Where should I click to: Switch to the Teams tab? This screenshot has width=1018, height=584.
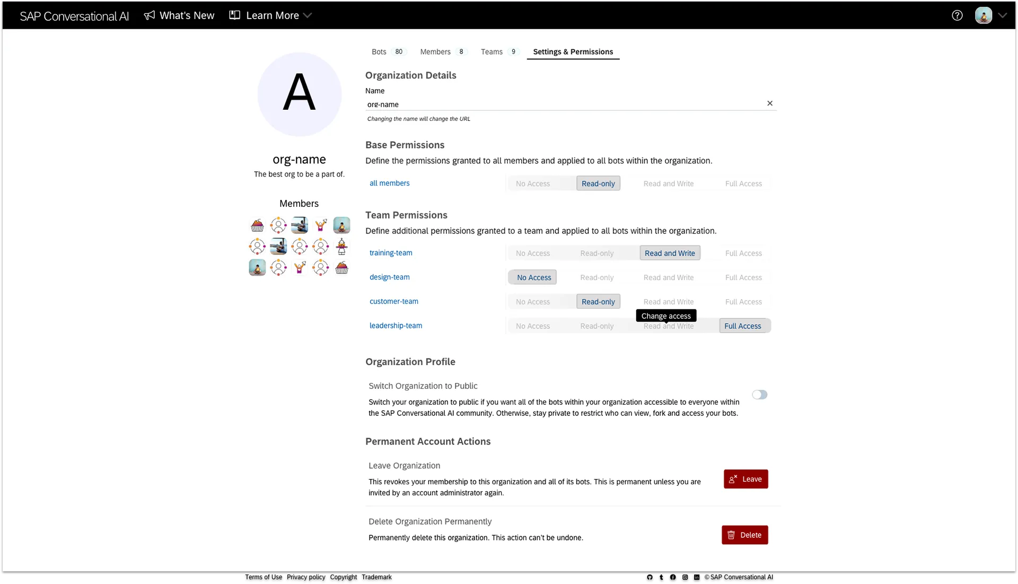click(492, 51)
